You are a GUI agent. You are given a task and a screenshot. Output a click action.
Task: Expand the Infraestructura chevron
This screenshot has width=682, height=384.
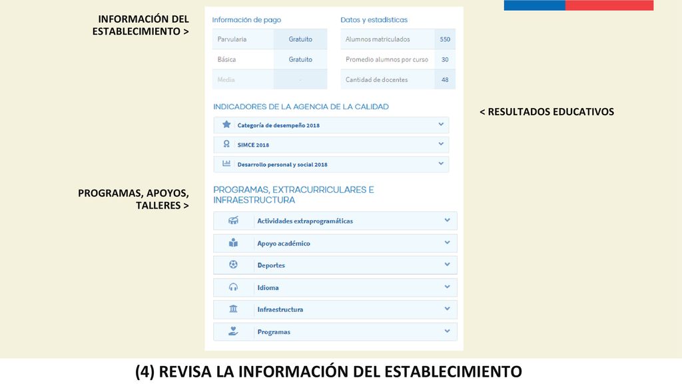(447, 309)
